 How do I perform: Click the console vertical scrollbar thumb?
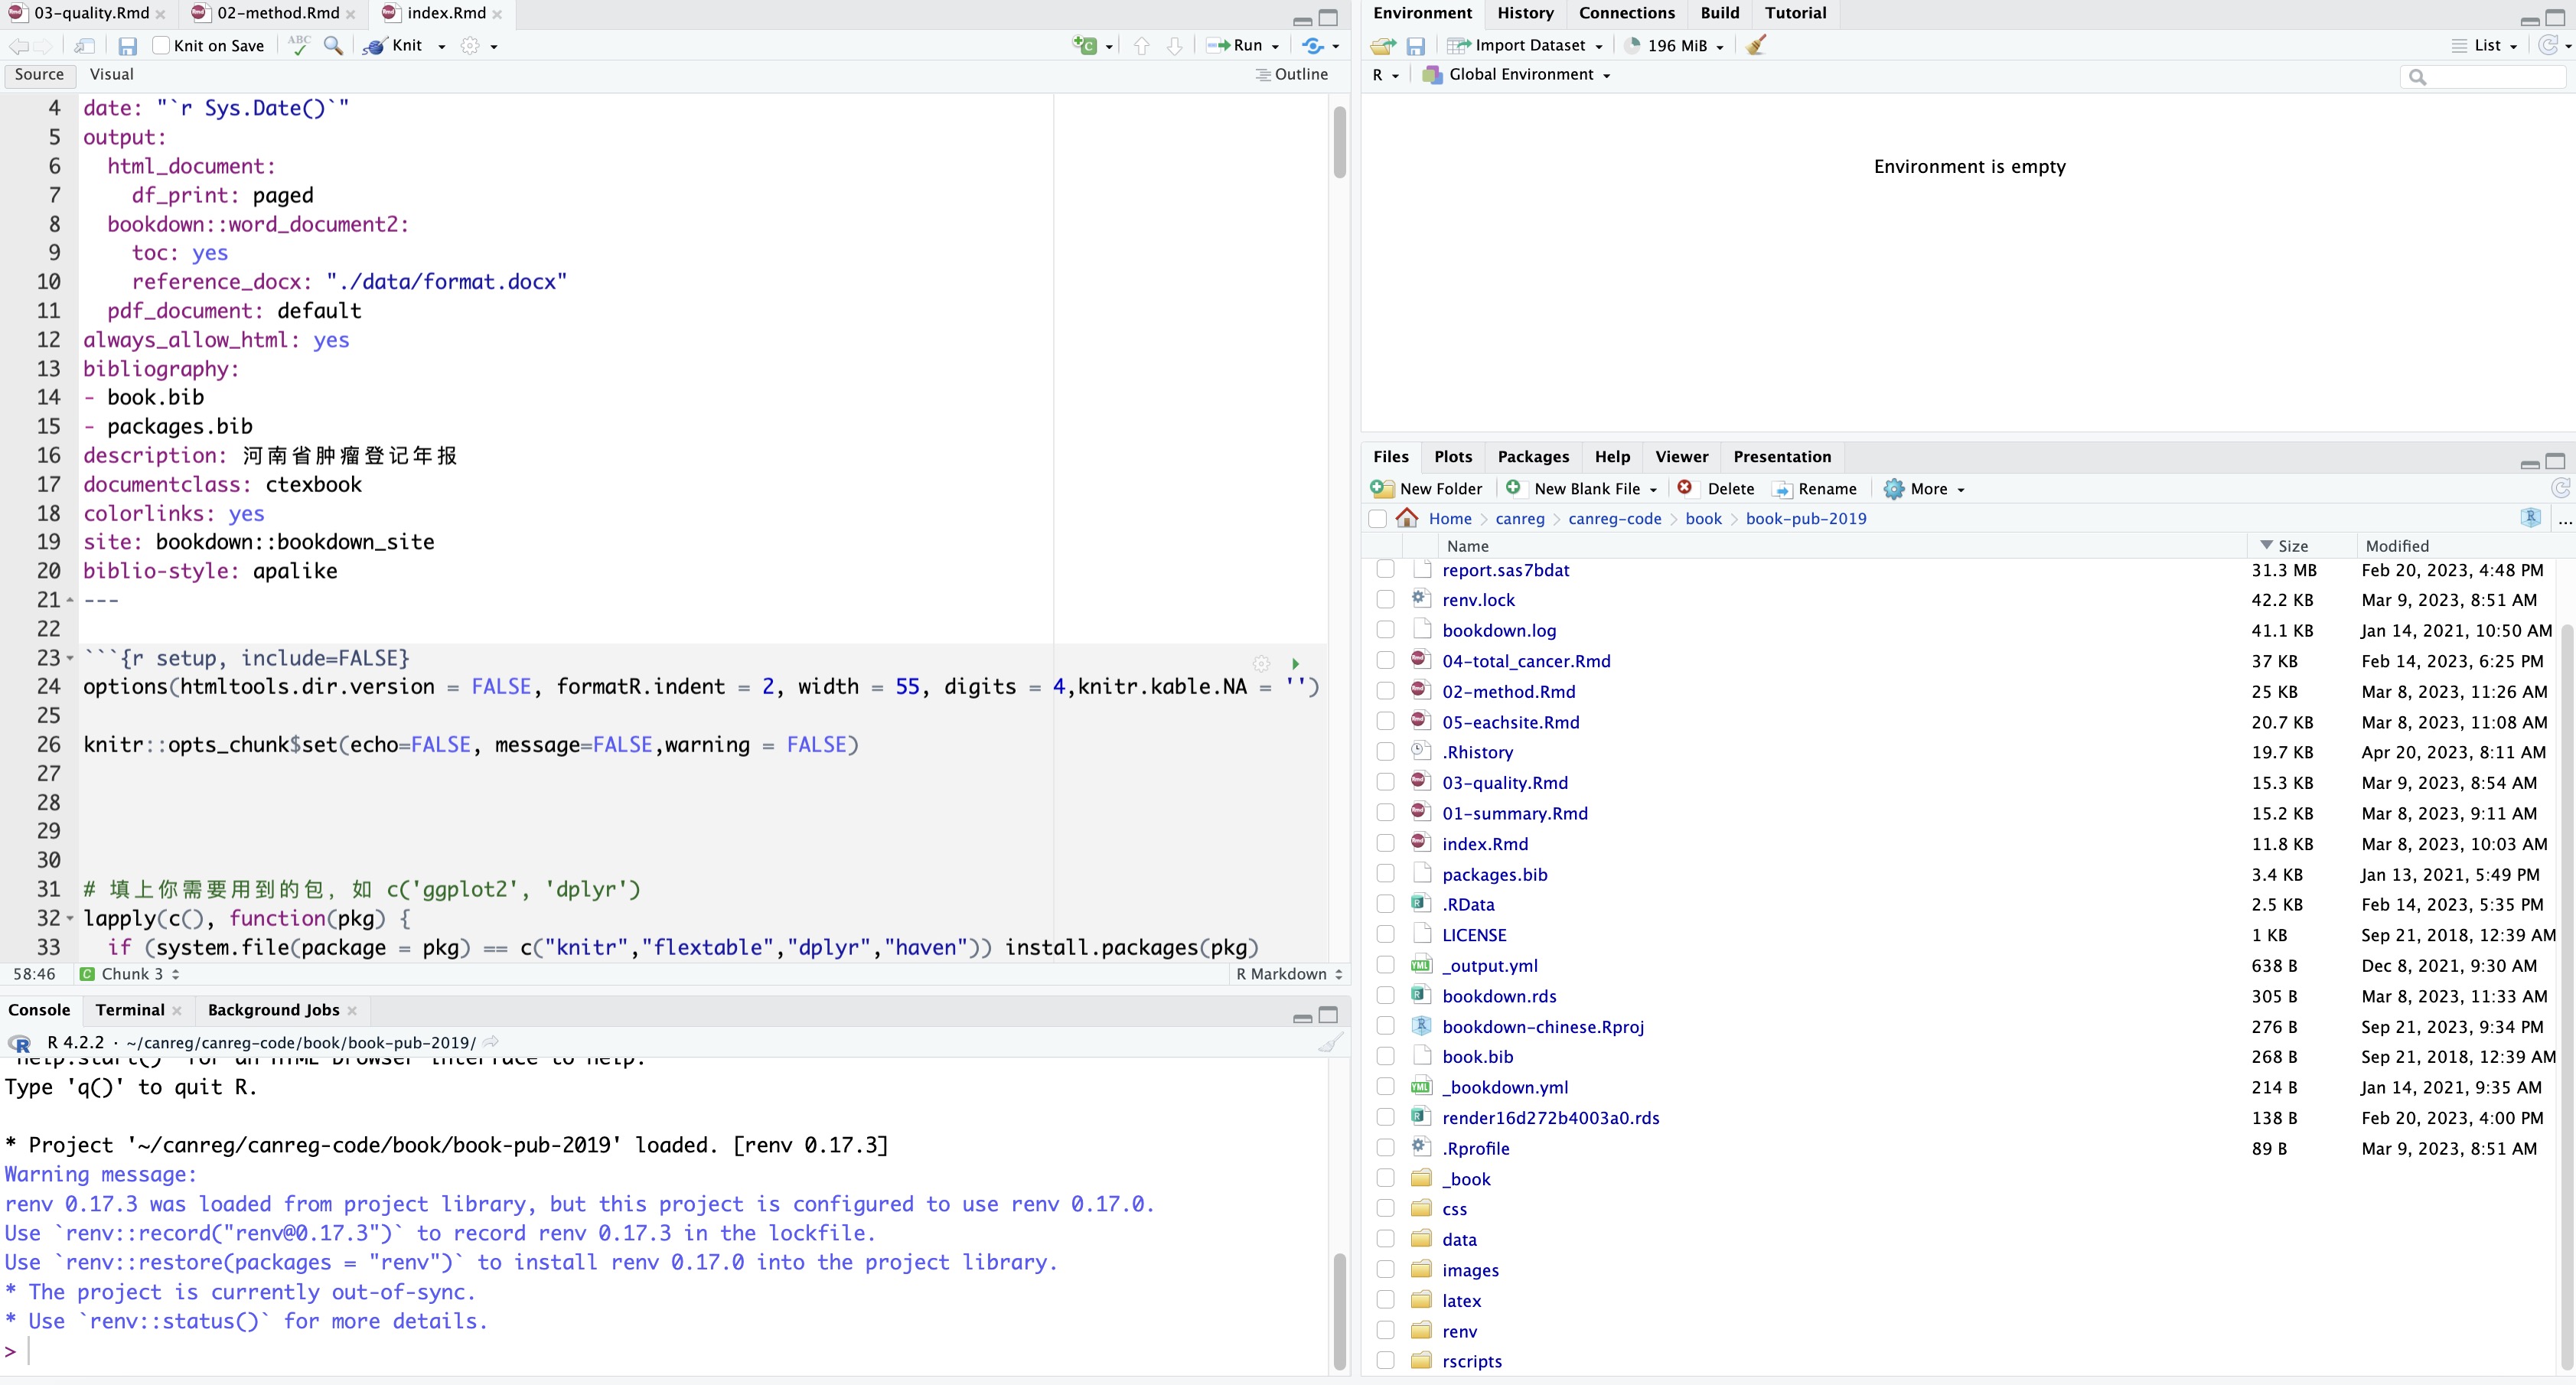pyautogui.click(x=1339, y=1311)
